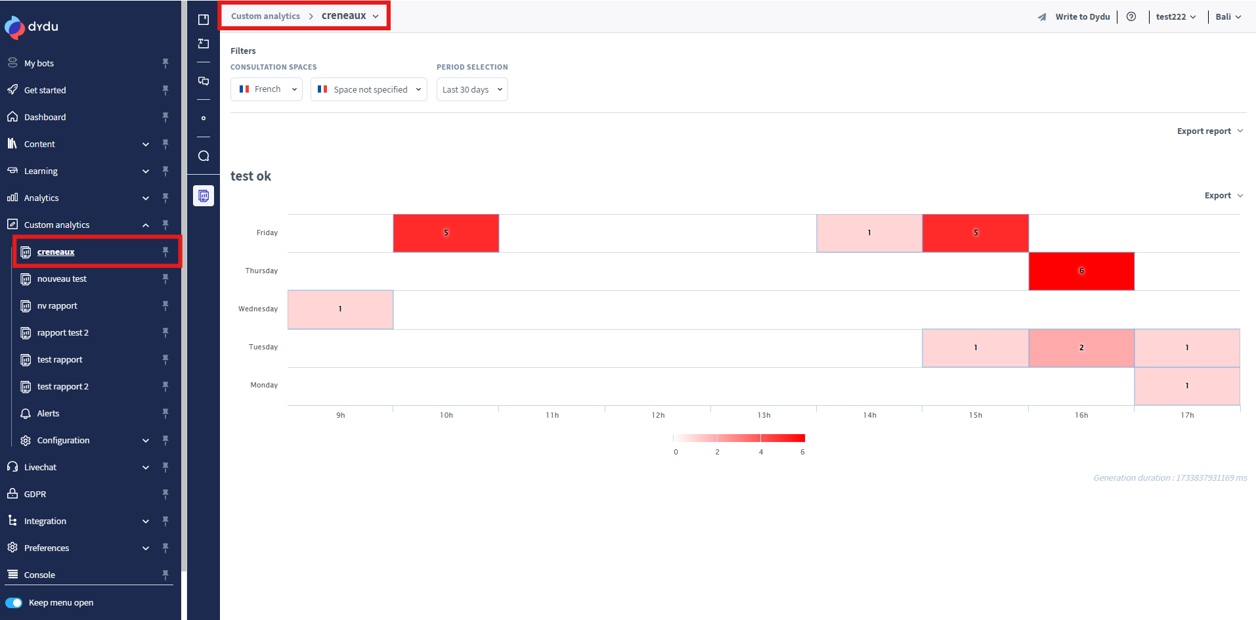
Task: Click the single speech bubble icon
Action: pos(204,156)
